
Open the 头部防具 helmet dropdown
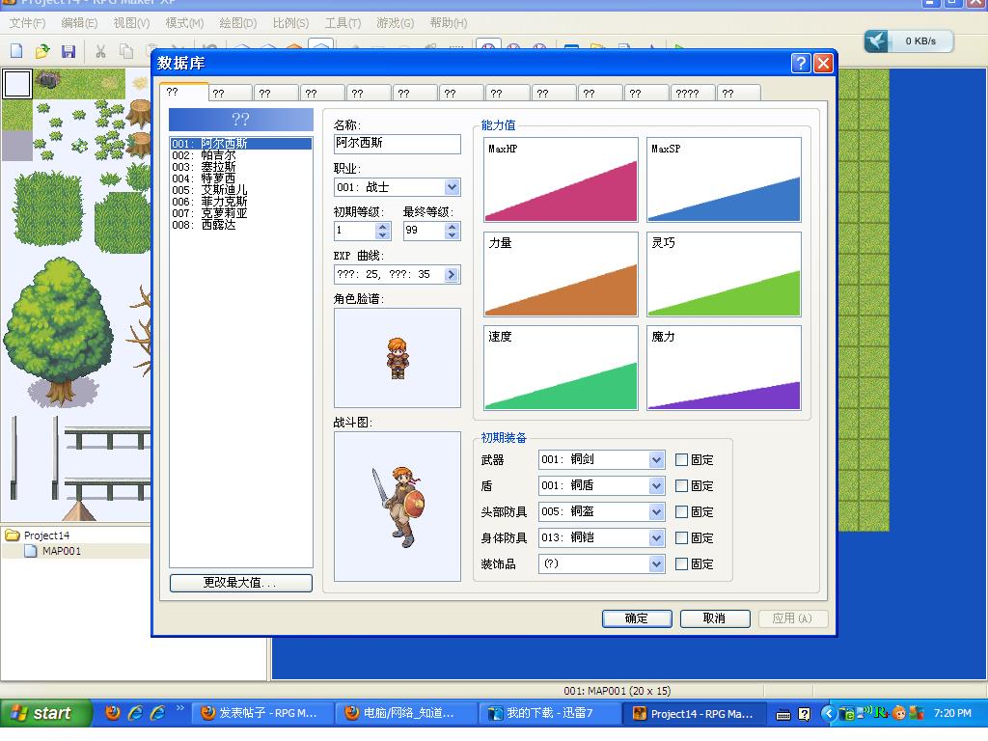tap(656, 511)
